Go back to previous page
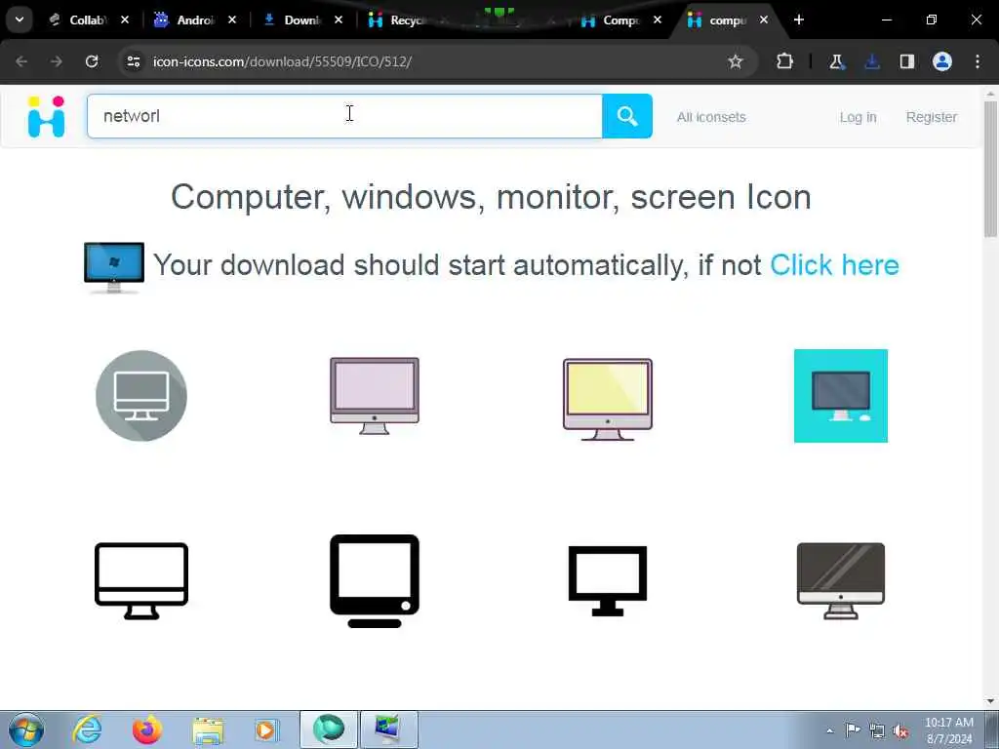The width and height of the screenshot is (999, 749). point(21,61)
